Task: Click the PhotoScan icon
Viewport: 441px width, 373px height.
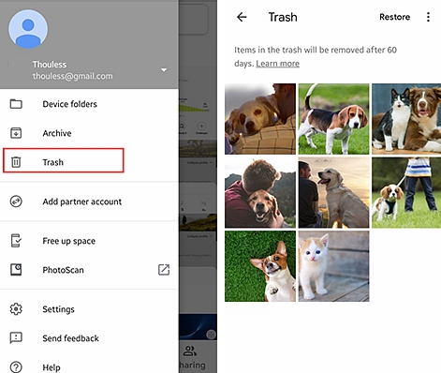Action: click(16, 270)
